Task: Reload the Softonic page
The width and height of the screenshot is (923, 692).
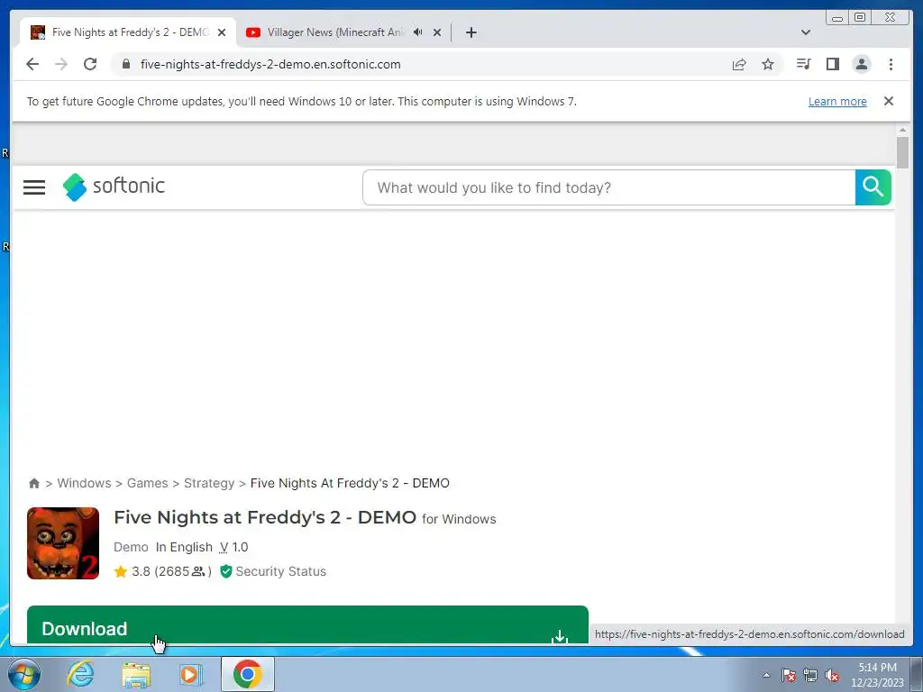Action: pos(90,64)
